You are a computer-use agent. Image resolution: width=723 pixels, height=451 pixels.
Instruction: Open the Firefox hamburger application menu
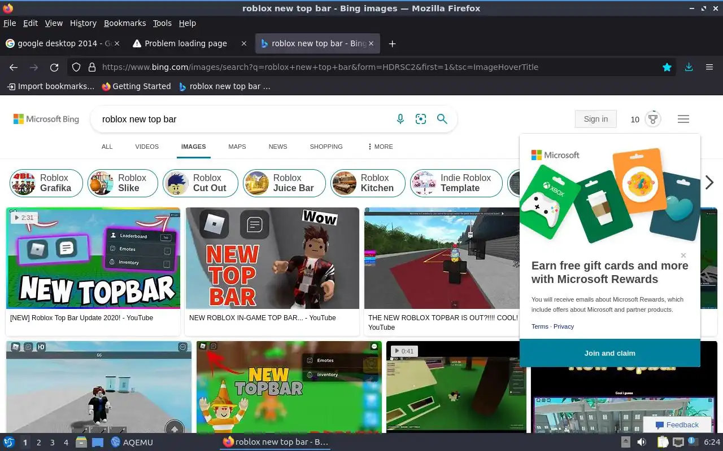(x=709, y=67)
